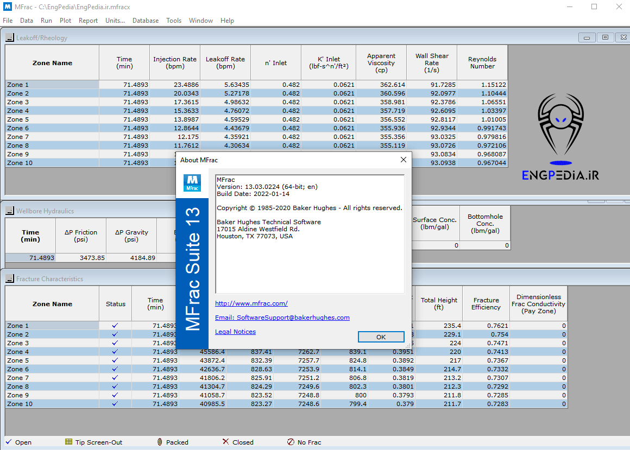Click the SoftwareSupport@bakerhughes.com email link
Viewport: 630px width, 450px height.
pos(282,318)
